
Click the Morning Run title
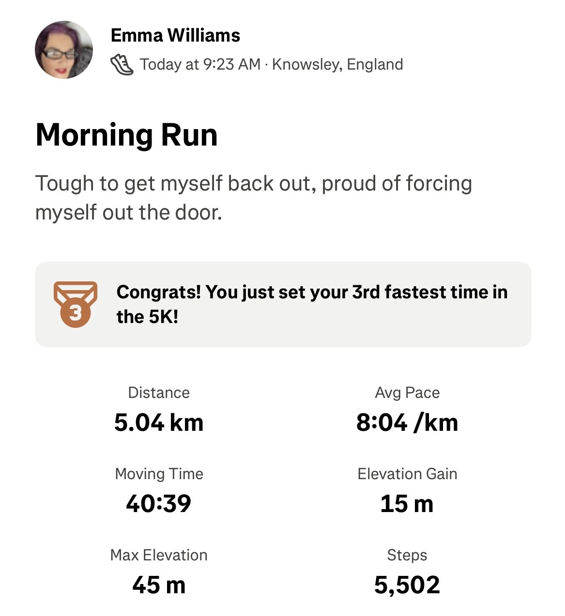pos(127,135)
